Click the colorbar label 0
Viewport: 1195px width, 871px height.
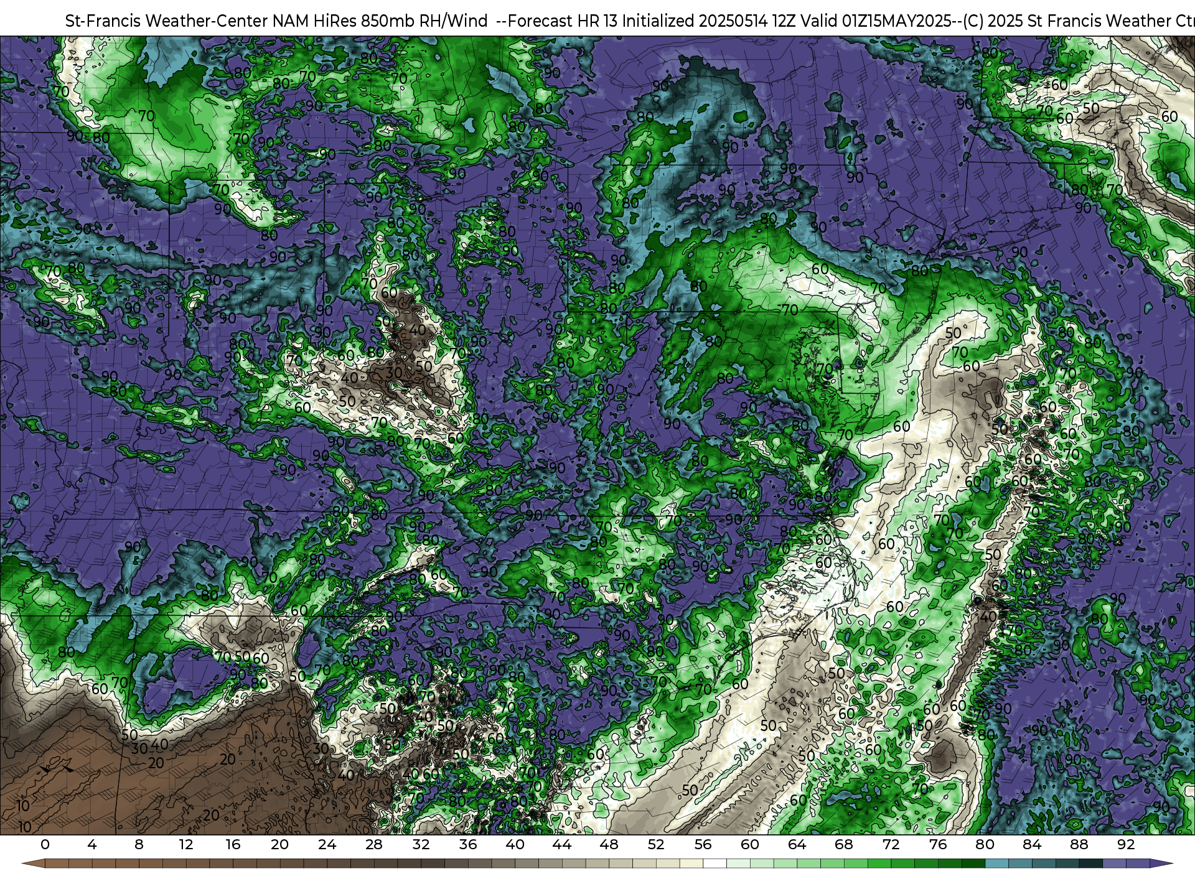pyautogui.click(x=45, y=844)
